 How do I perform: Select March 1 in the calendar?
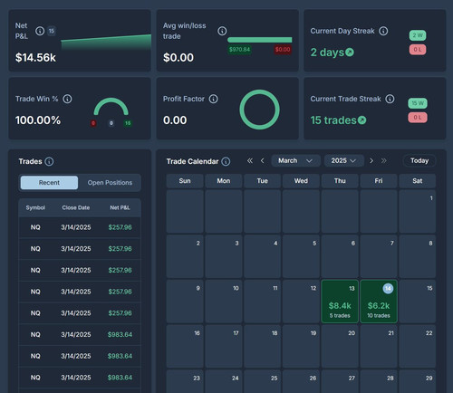click(x=418, y=211)
